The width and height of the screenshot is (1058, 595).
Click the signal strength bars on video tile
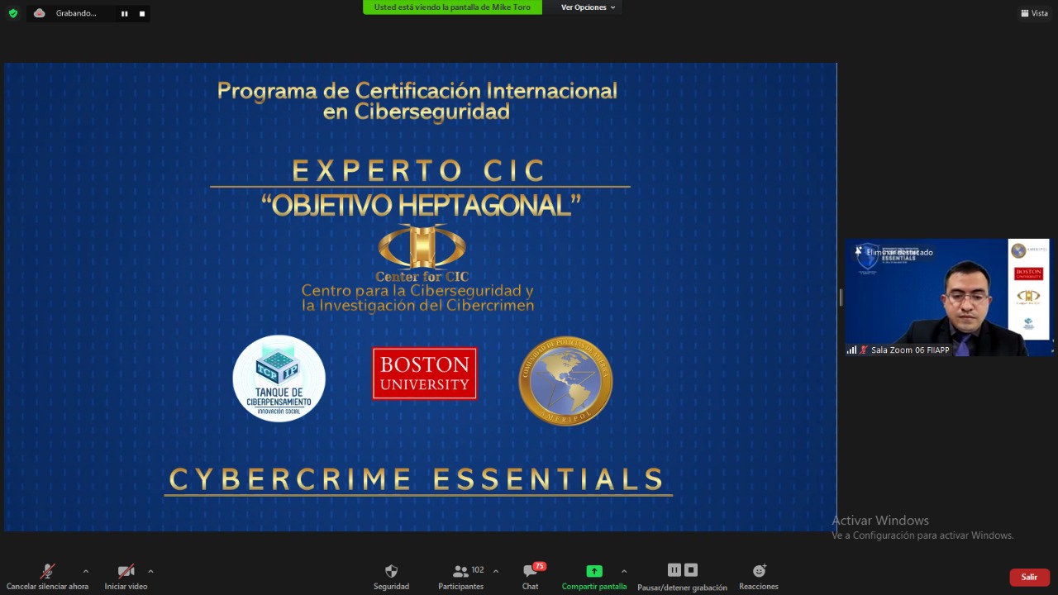tap(851, 350)
